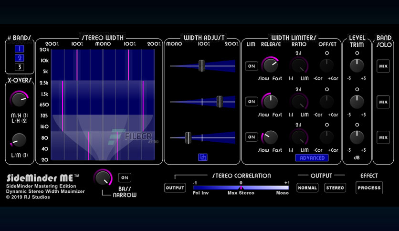Click the M/H crossover knob
399x231 pixels.
click(19, 99)
